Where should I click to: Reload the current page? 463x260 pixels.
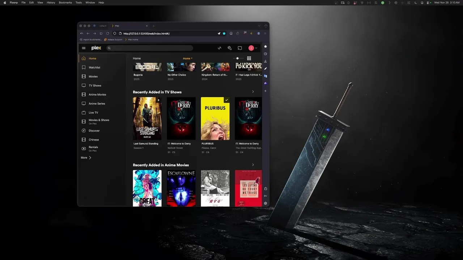[x=107, y=34]
